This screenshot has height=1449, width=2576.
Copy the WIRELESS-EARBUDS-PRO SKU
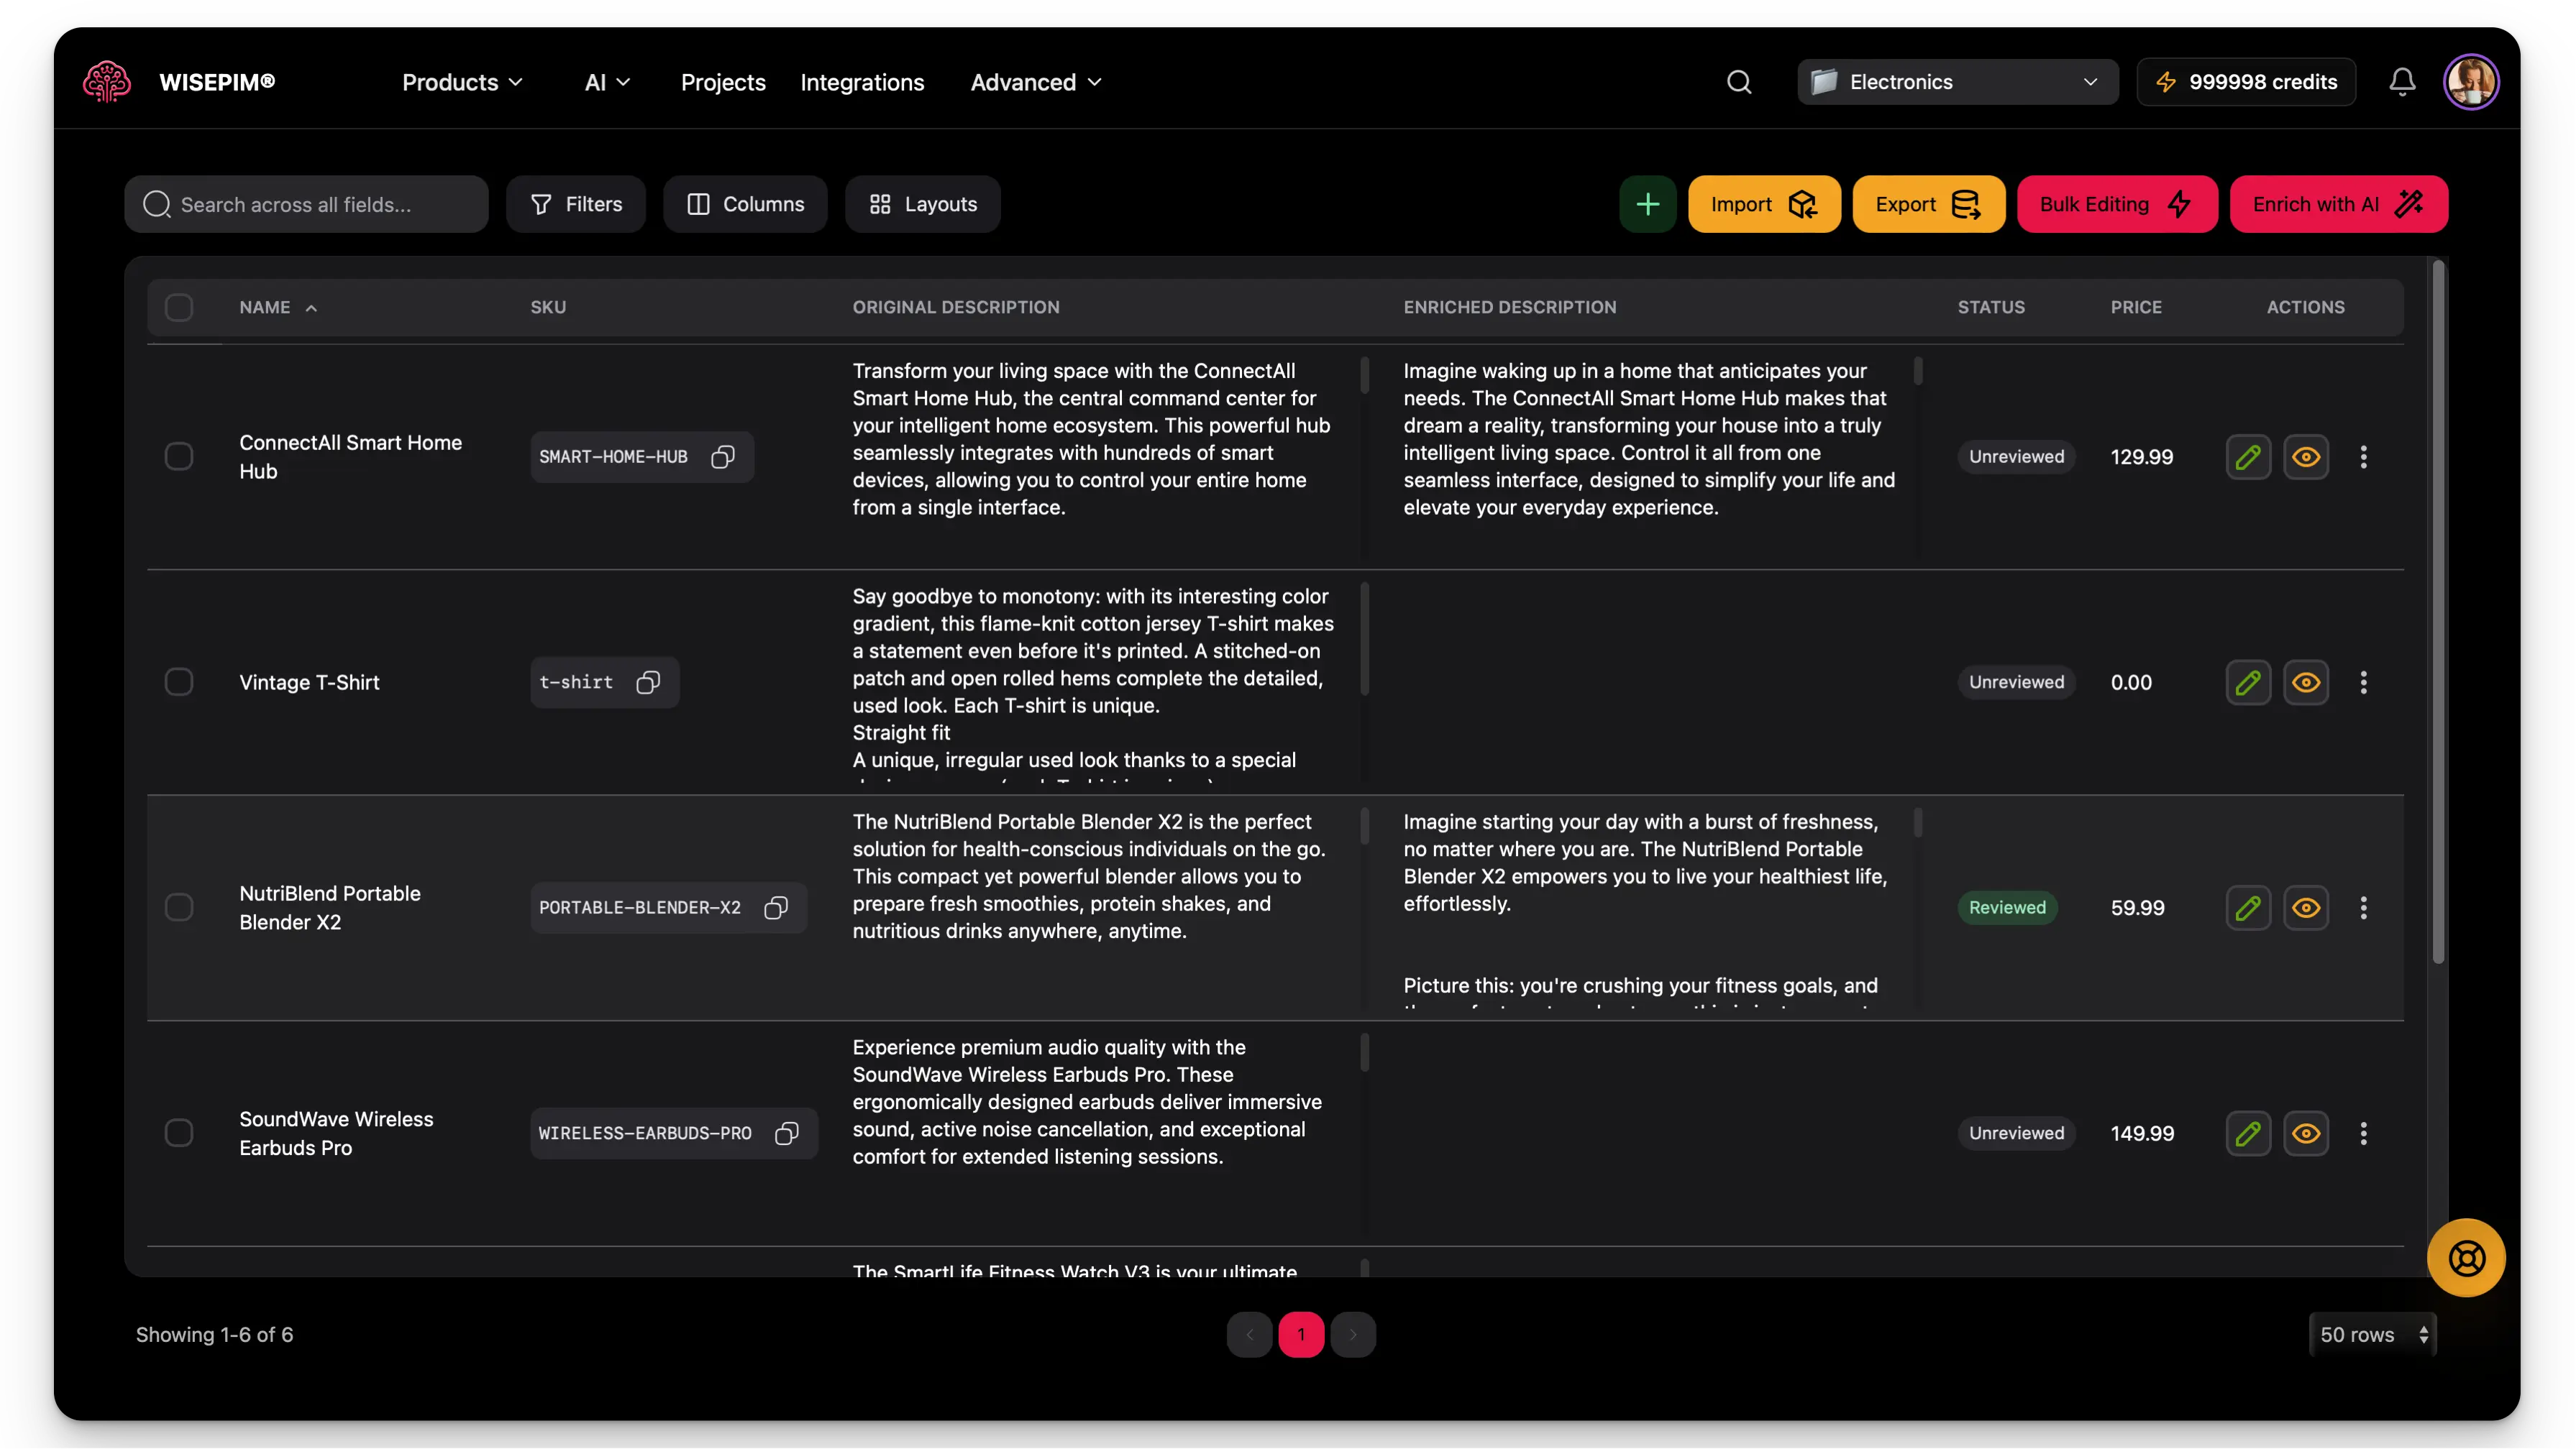(x=786, y=1133)
